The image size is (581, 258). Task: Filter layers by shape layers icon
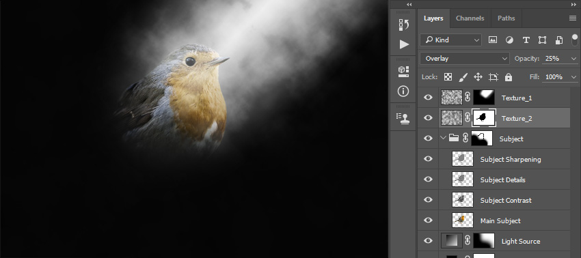tap(542, 40)
